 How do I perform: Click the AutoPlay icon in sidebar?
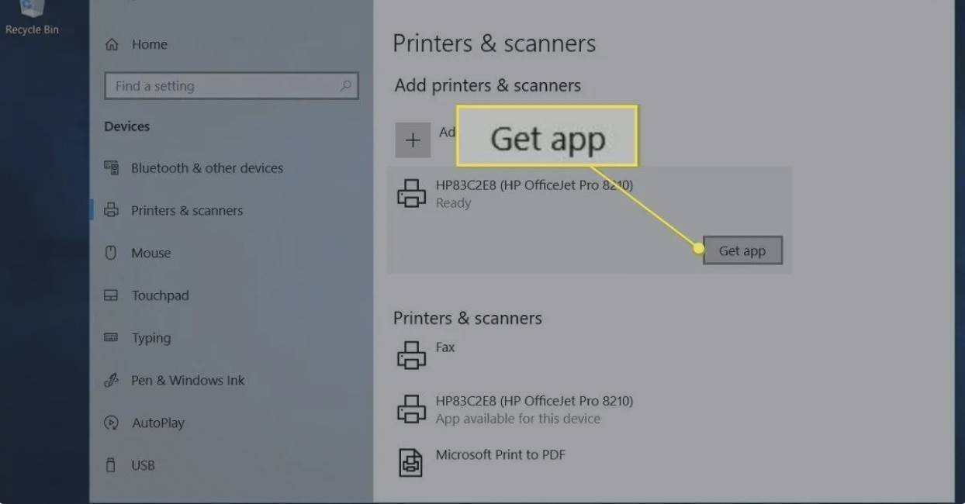pos(112,423)
